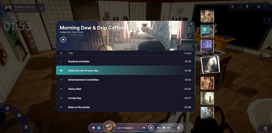Screen dimensions: 272x133
Task: Open the notes edit icon on wheel
Action: [26, 127]
